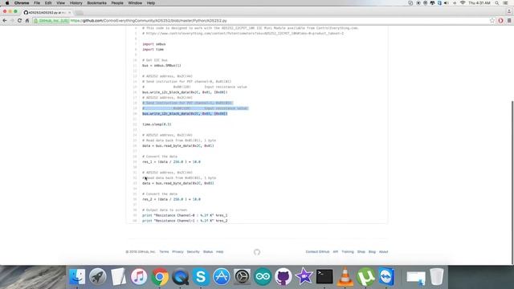Open the History menu

click(x=75, y=3)
